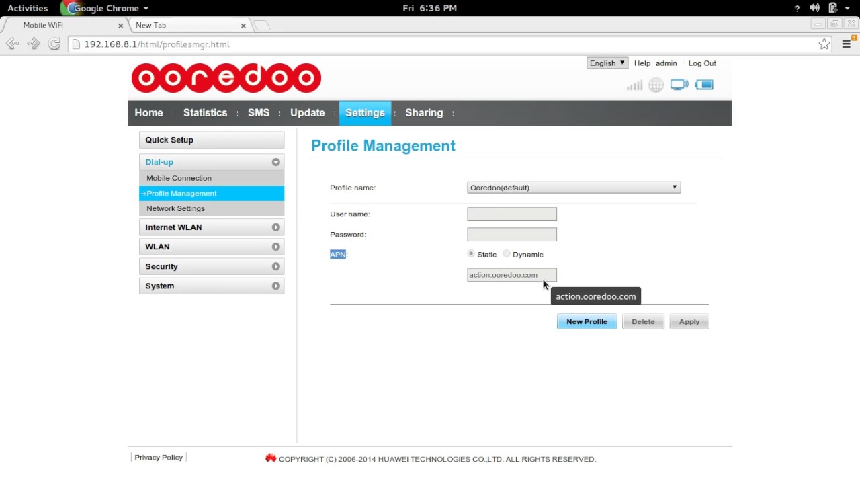
Task: Open Quick Setup in sidebar
Action: [212, 140]
